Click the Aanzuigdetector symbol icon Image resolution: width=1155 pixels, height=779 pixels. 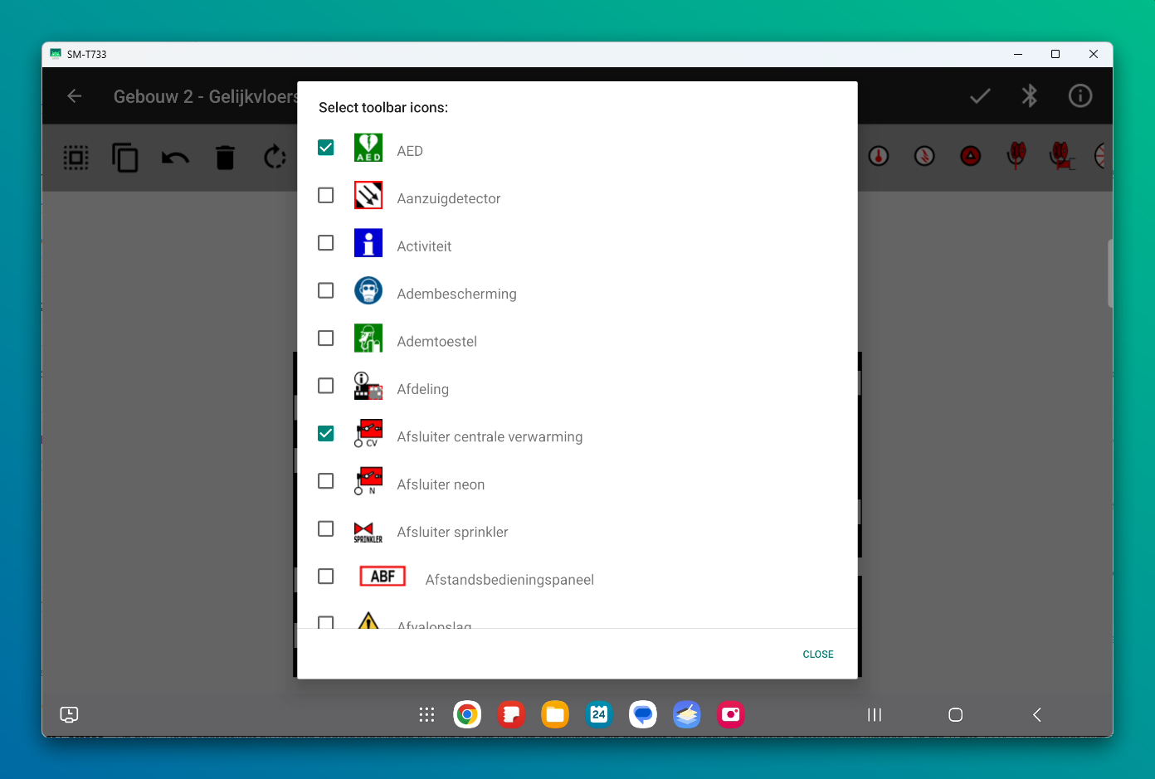(368, 196)
